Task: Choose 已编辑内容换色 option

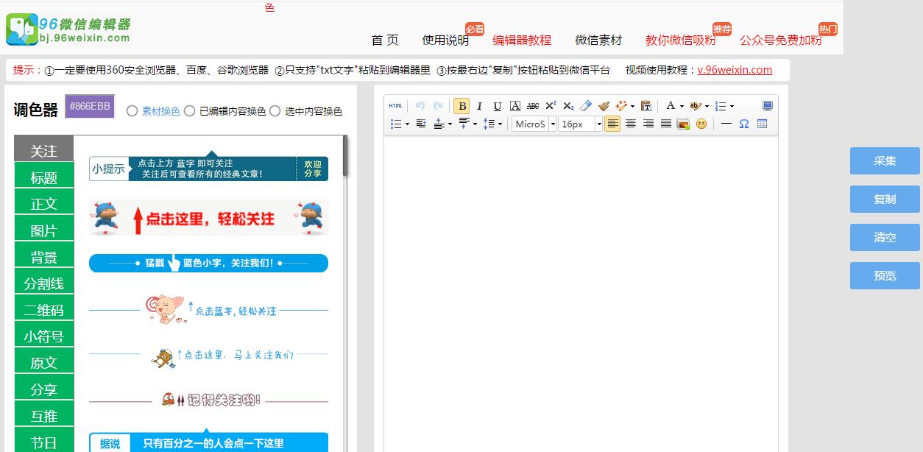Action: [189, 111]
